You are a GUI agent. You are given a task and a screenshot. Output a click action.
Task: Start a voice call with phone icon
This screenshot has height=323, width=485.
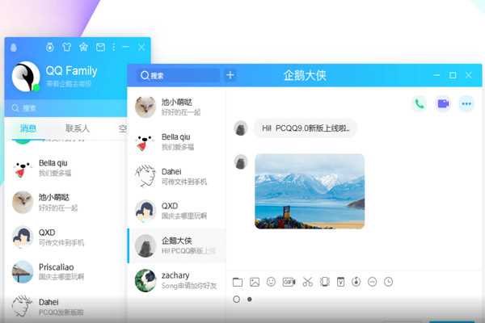pyautogui.click(x=420, y=104)
